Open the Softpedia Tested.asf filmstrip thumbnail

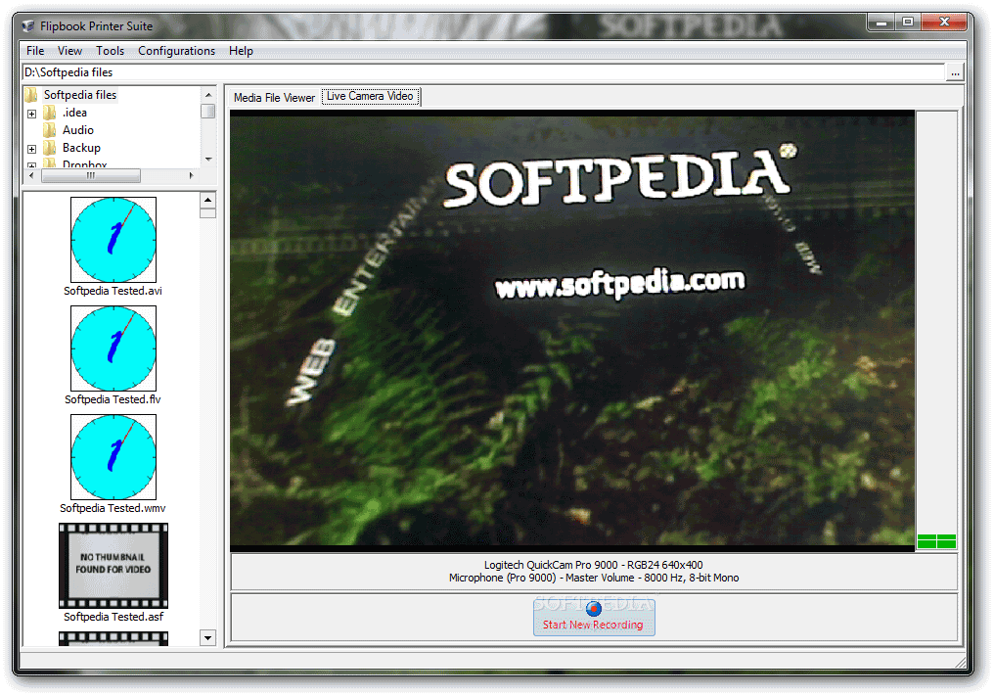coord(113,565)
